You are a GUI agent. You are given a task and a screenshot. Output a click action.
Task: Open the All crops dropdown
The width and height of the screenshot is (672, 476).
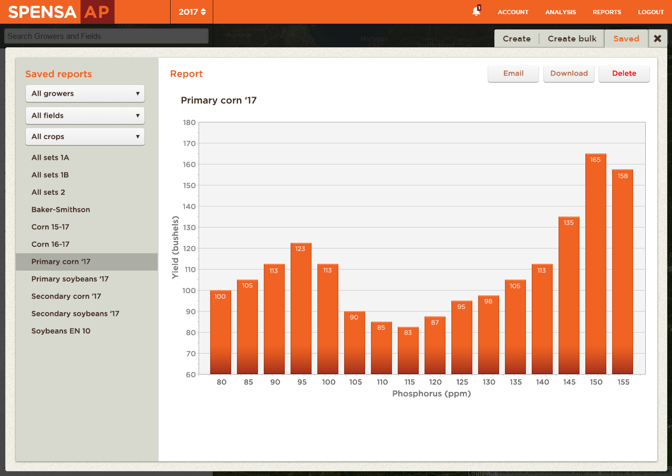coord(85,136)
